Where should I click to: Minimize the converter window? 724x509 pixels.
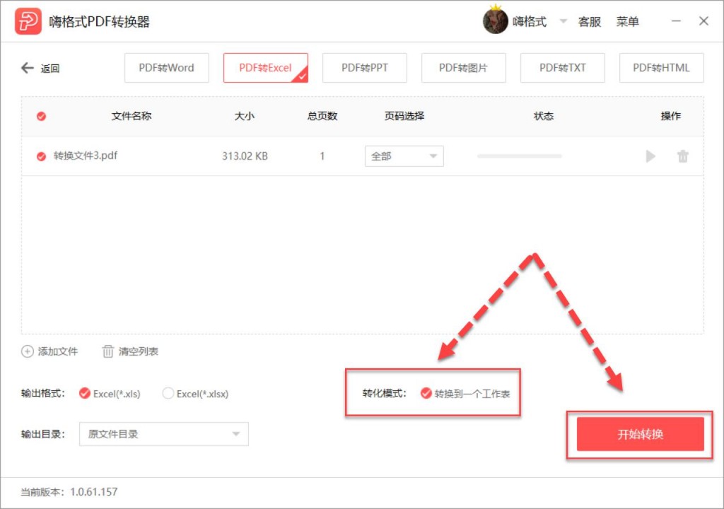coord(676,21)
